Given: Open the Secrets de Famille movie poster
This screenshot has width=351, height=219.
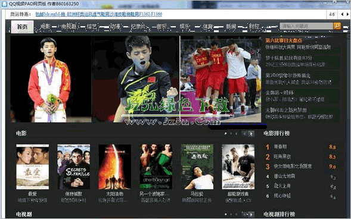Looking at the screenshot, I should (x=74, y=167).
